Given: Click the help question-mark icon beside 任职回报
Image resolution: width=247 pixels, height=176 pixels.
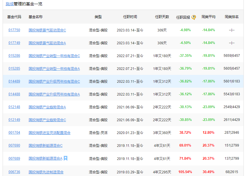Looking at the screenshot, I should pyautogui.click(x=194, y=17).
